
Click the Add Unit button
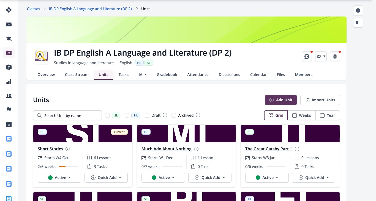281,100
